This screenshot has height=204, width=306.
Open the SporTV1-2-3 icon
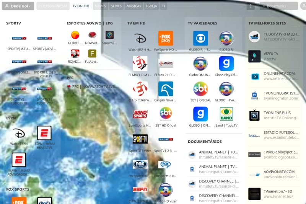pos(166,139)
